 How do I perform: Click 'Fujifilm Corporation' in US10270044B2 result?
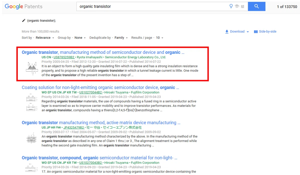pyautogui.click(x=145, y=92)
